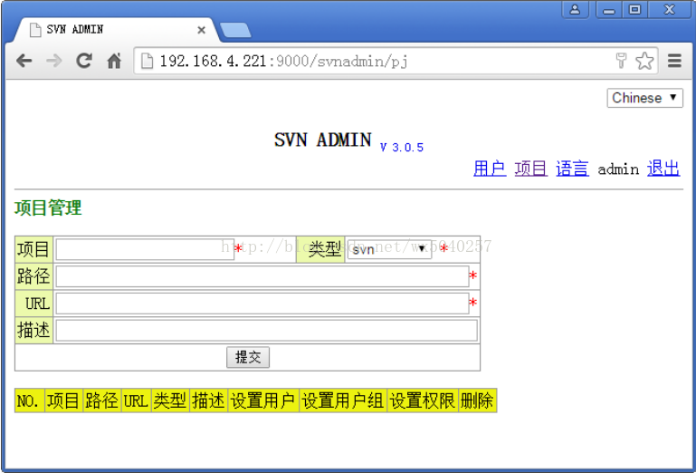Open the 用户 link
696x473 pixels.
pyautogui.click(x=490, y=169)
